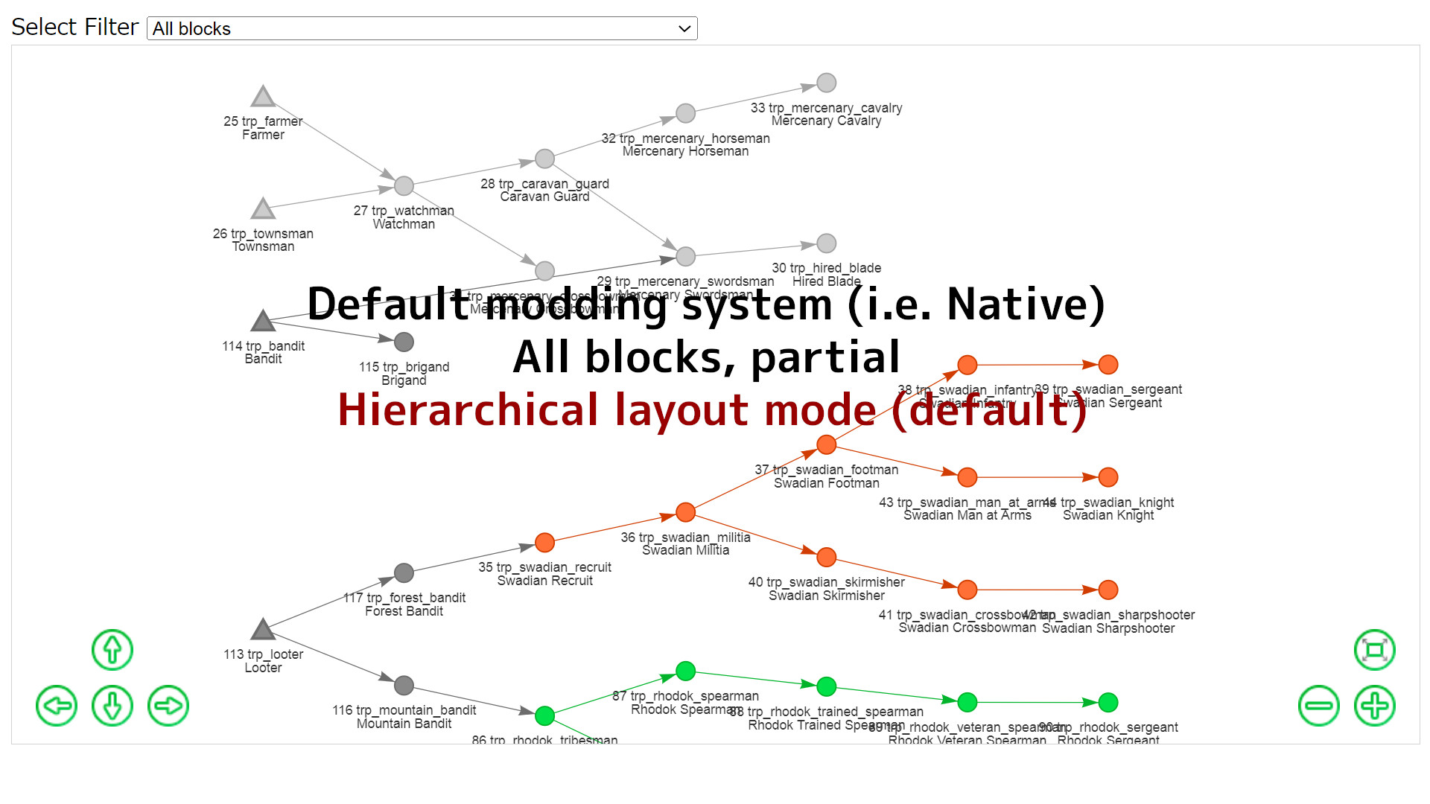Select the Townsman triangle node
1430x804 pixels.
[263, 208]
